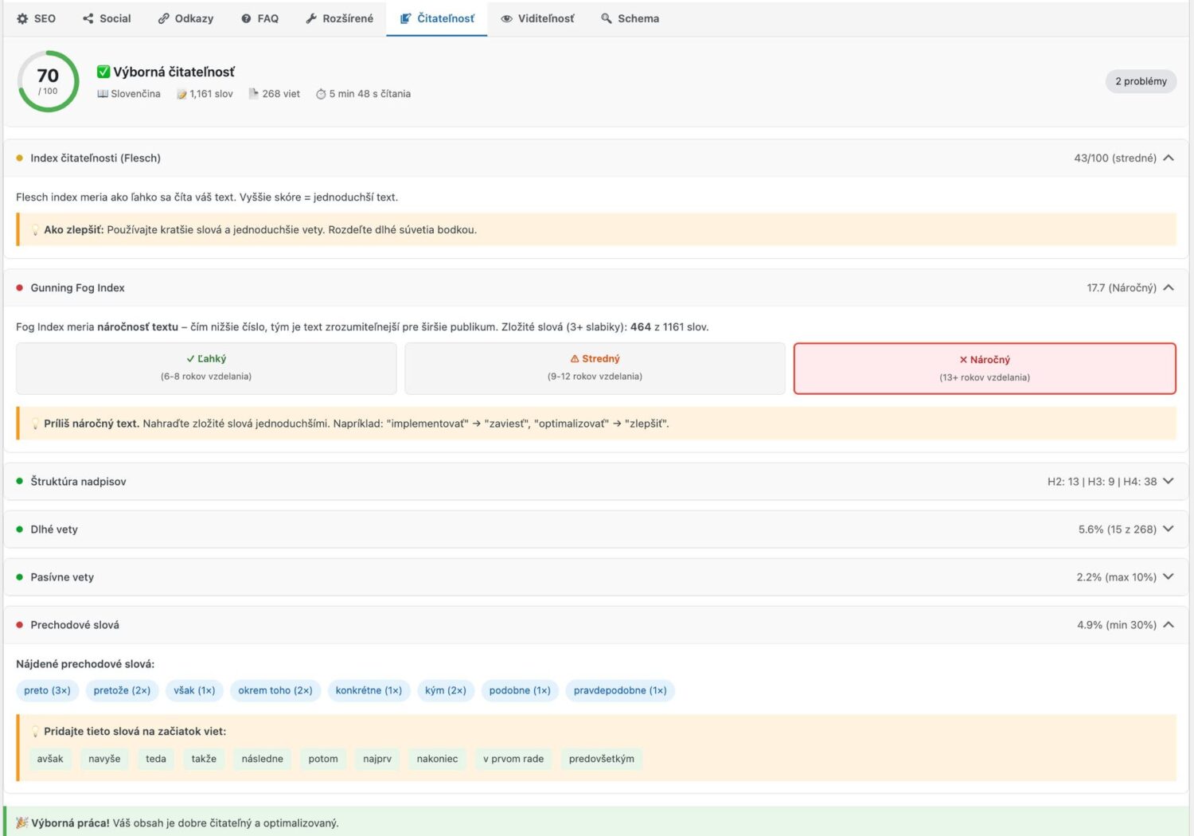Go to the FAQ tab
The image size is (1194, 836).
coord(259,18)
